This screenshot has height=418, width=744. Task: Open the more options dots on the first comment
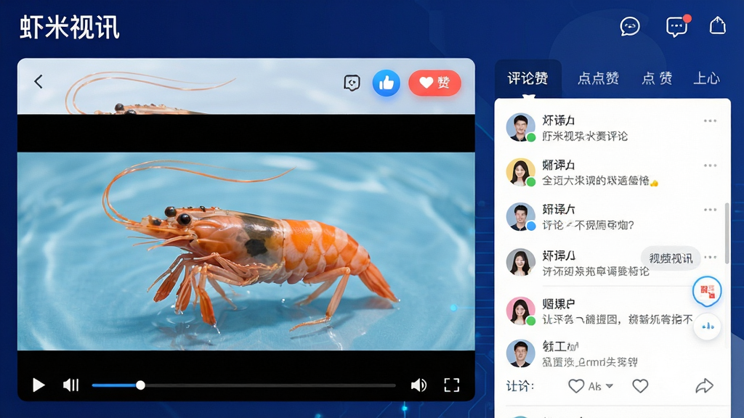click(710, 121)
